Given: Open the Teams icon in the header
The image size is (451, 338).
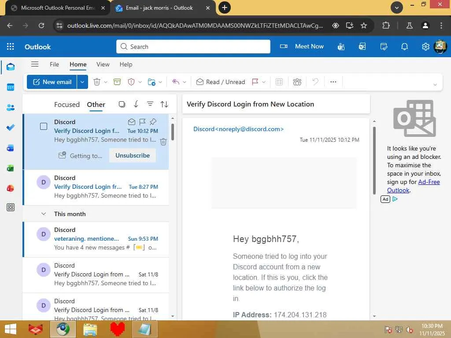Looking at the screenshot, I should click(x=341, y=47).
